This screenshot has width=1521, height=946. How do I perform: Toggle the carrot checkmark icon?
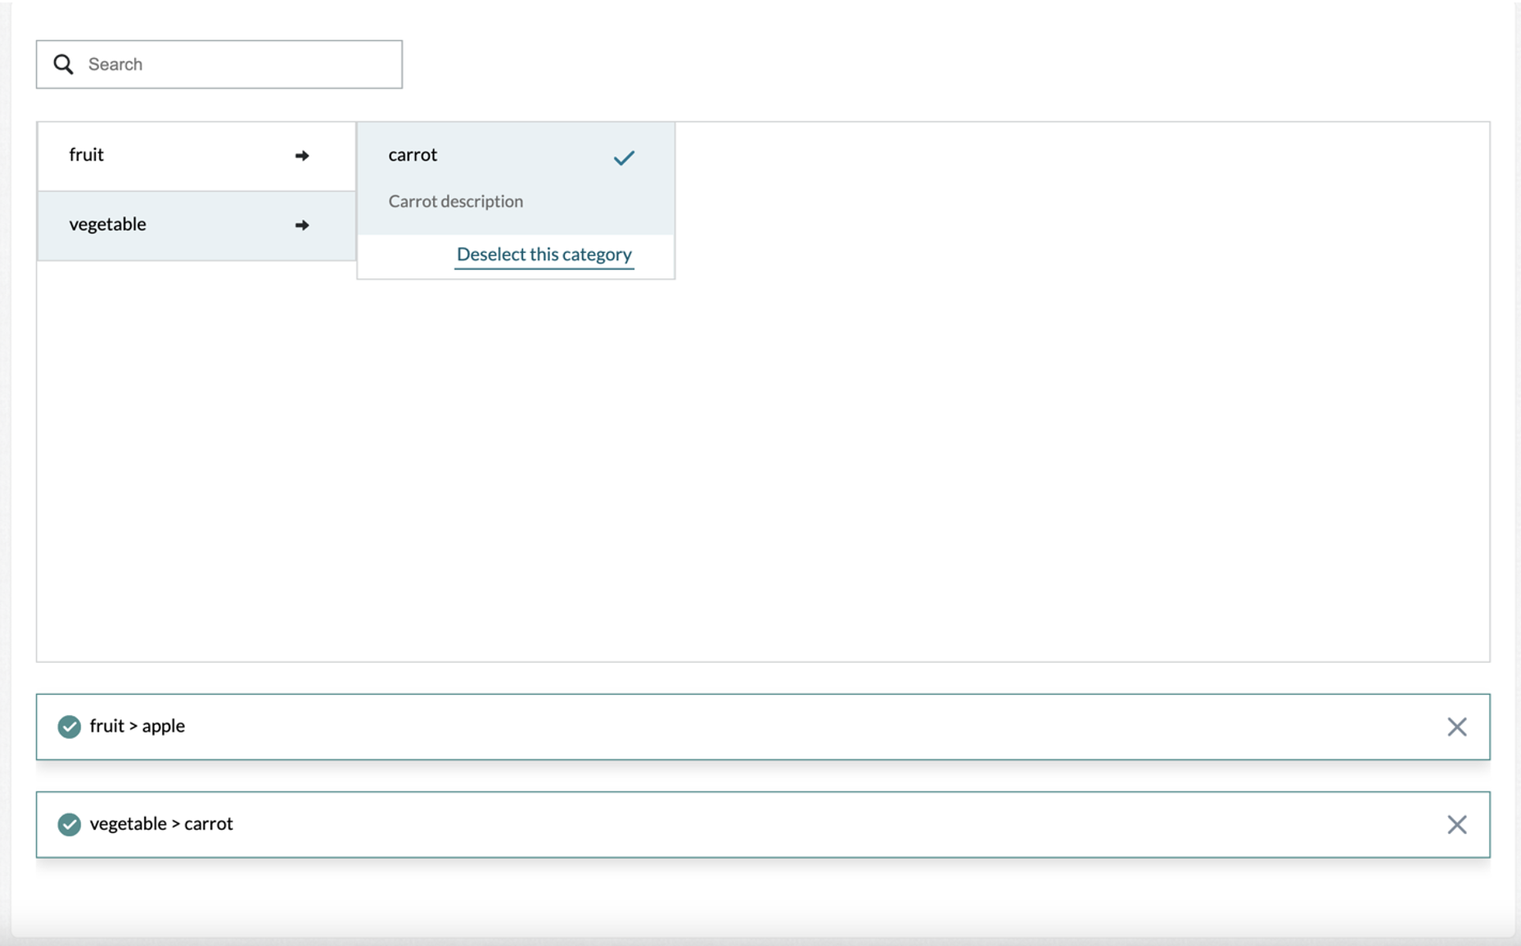pyautogui.click(x=624, y=157)
